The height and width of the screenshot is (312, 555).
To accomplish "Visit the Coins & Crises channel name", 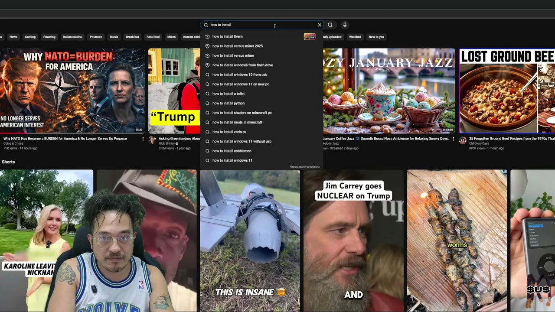I will [x=13, y=143].
